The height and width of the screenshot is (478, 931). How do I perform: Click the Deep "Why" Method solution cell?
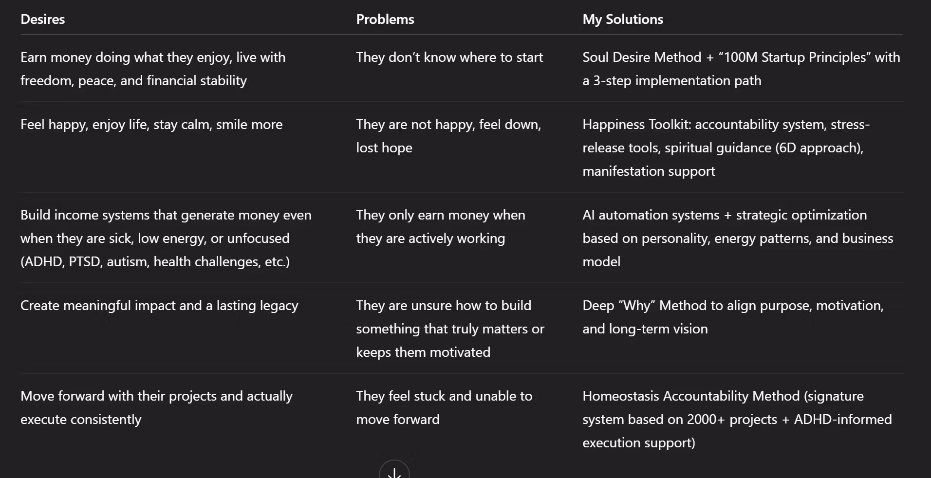coord(733,317)
